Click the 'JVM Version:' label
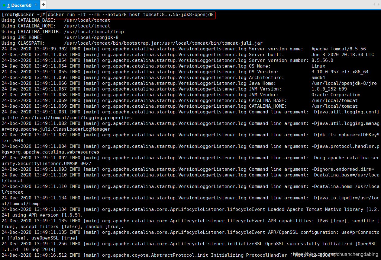This screenshot has height=260, width=381. [265, 89]
